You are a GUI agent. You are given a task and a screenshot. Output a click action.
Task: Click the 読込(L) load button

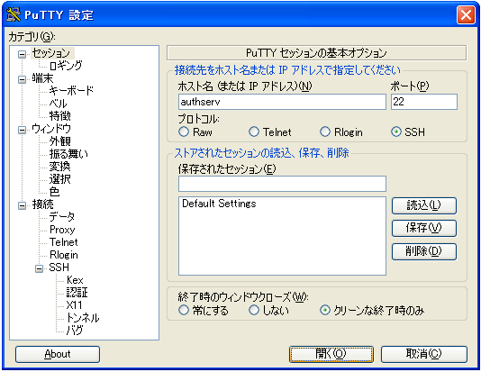[424, 205]
